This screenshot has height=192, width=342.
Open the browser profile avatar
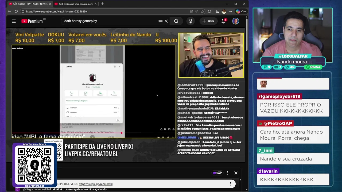tap(224, 11)
